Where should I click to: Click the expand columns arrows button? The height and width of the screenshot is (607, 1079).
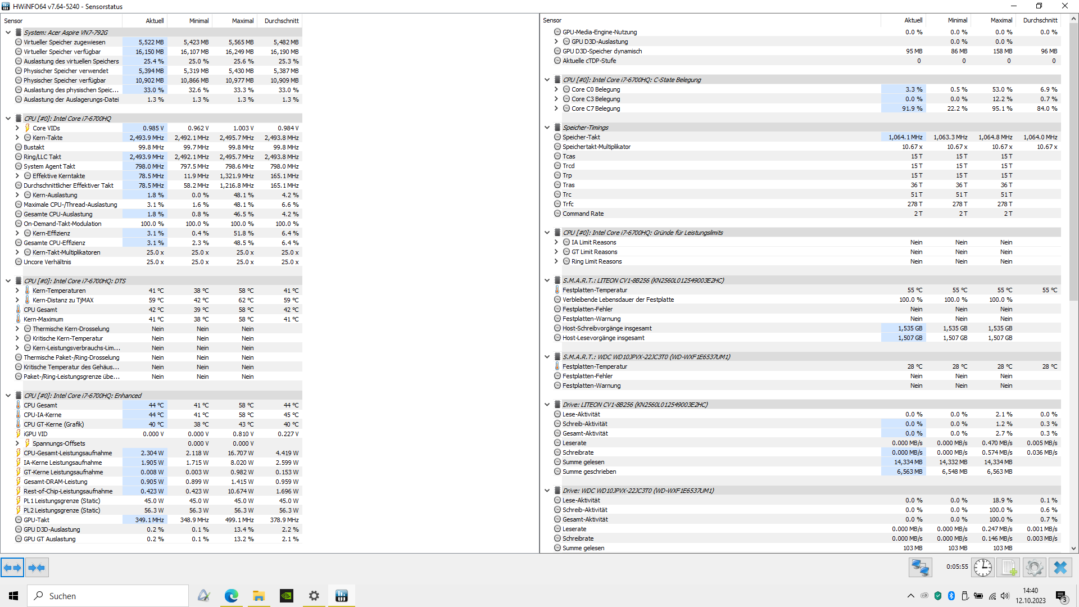[12, 568]
